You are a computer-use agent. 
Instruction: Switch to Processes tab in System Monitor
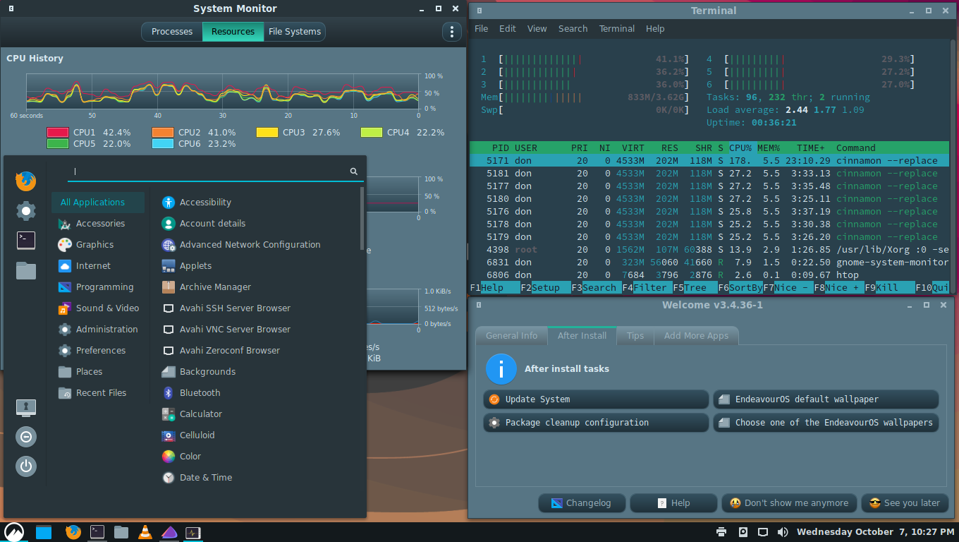172,32
